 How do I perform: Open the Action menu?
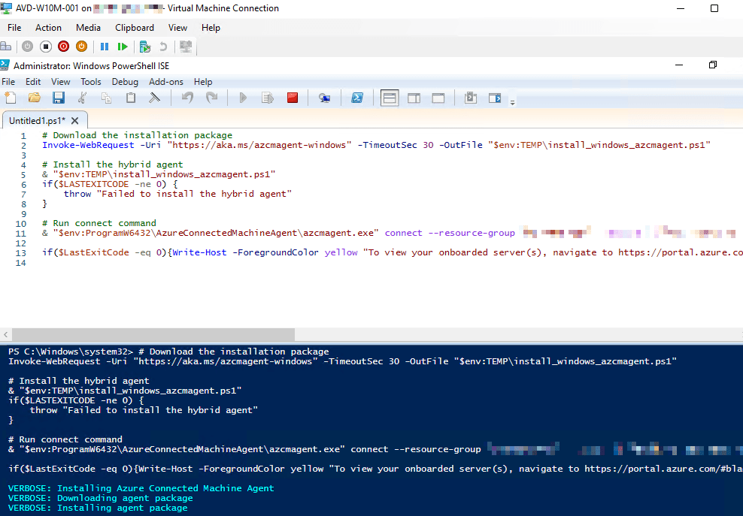[x=48, y=28]
